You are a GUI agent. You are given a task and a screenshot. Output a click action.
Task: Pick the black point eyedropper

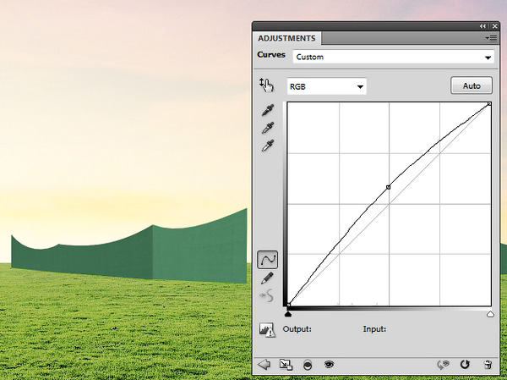tap(268, 110)
